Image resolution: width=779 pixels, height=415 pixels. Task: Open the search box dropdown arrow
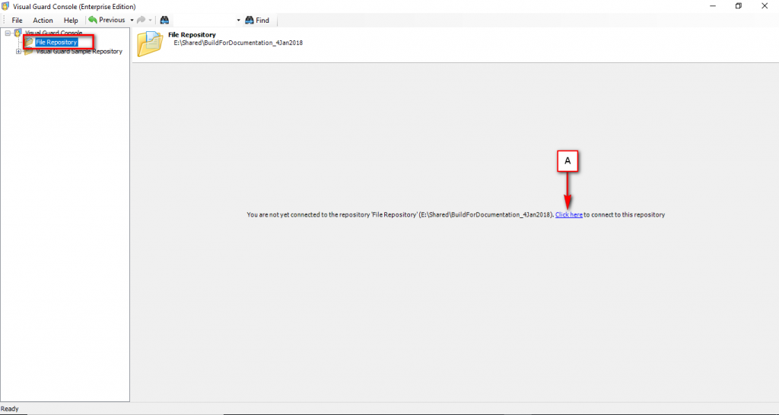pyautogui.click(x=238, y=20)
